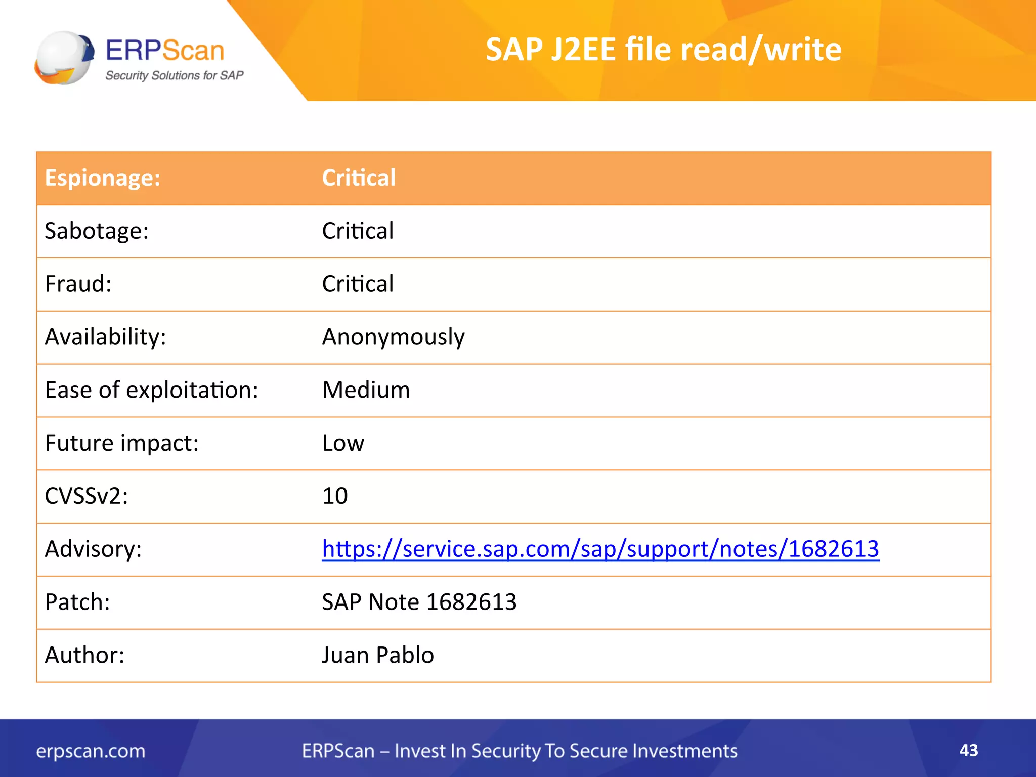Select the 'Security Solutions for SAP' tagline

click(175, 75)
